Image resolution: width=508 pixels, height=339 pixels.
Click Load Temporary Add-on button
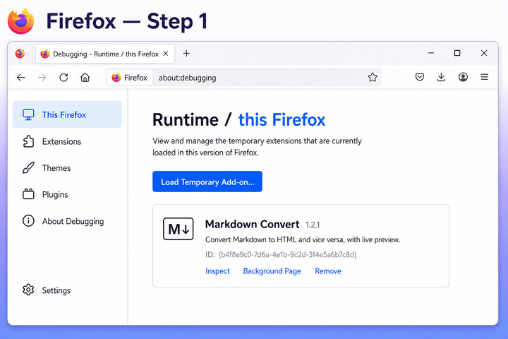[x=207, y=182]
